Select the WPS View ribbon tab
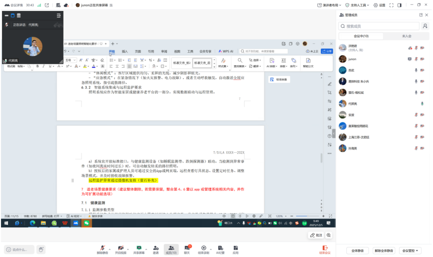The image size is (433, 257). point(177,51)
